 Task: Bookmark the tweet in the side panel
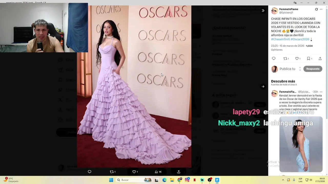coord(309,59)
